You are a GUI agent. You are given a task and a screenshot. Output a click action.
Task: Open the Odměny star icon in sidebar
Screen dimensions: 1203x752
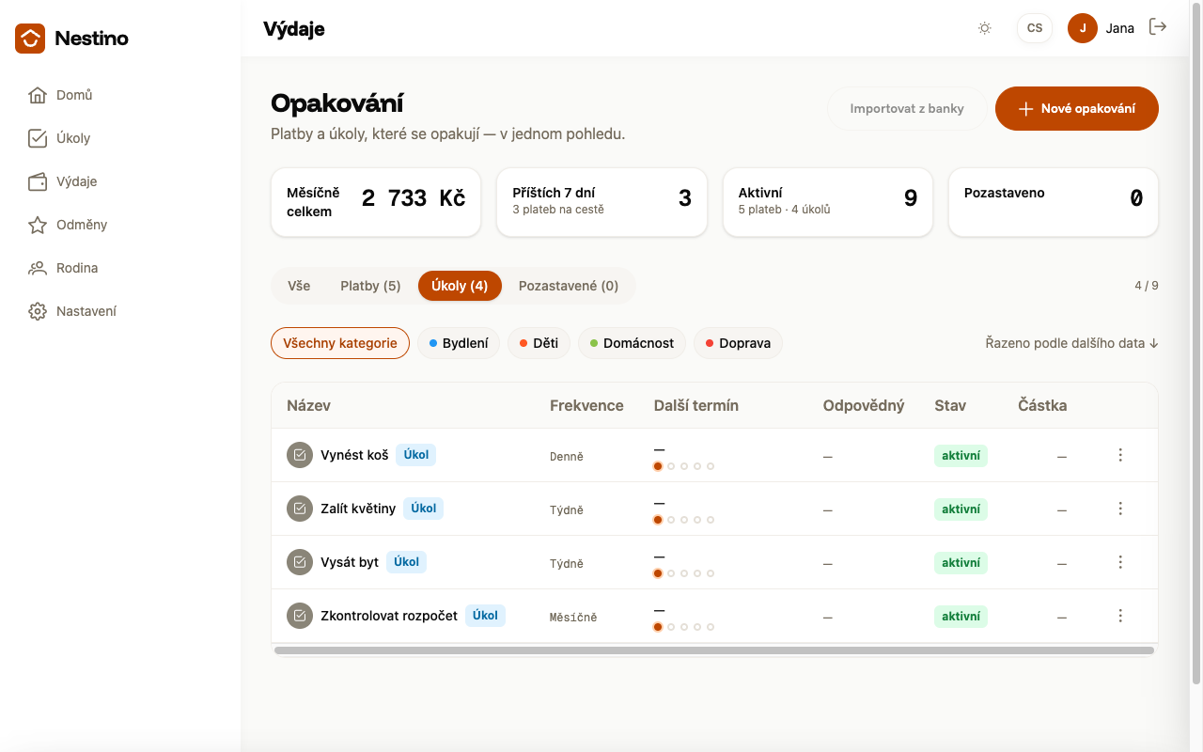38,225
